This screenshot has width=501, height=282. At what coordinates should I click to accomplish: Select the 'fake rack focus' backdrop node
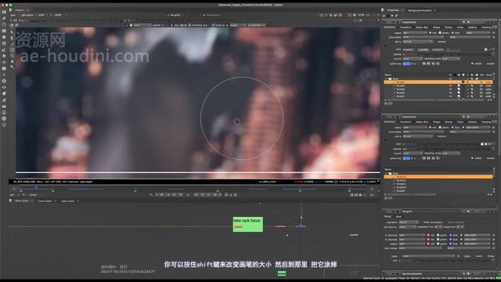[x=247, y=224]
